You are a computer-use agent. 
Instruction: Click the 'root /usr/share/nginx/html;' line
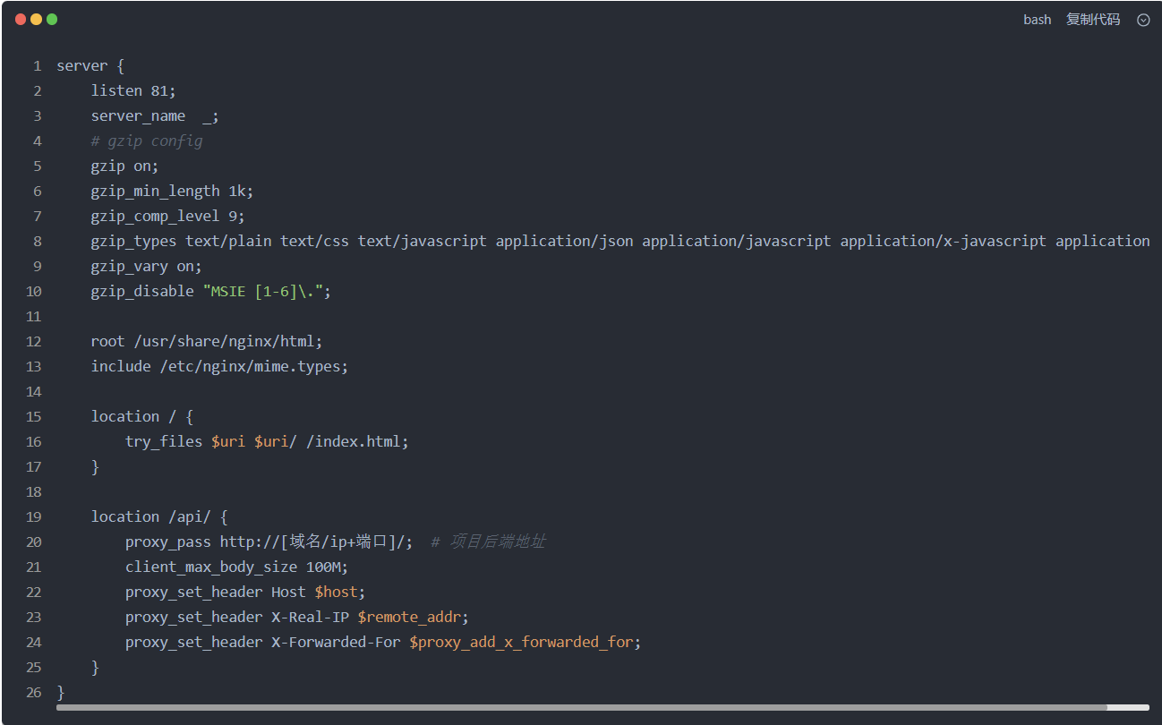(x=207, y=341)
